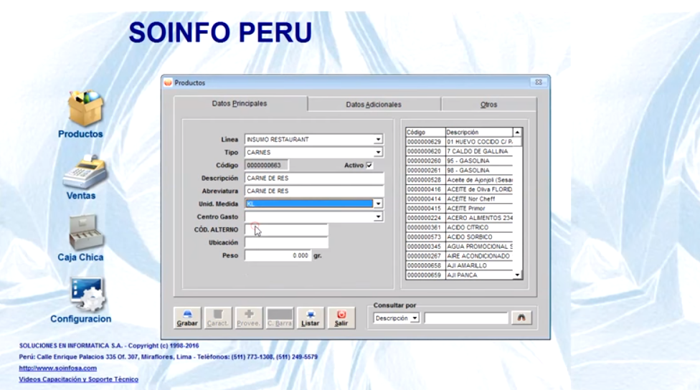Switch to the Datos Adicionales tab

click(374, 105)
